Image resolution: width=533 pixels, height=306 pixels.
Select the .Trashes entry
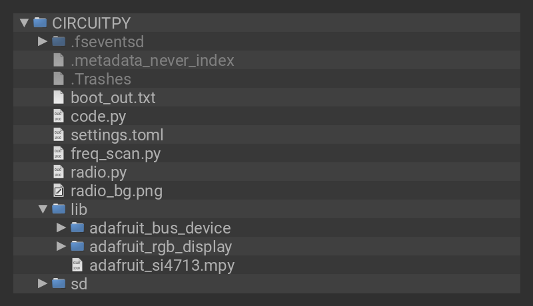point(101,79)
